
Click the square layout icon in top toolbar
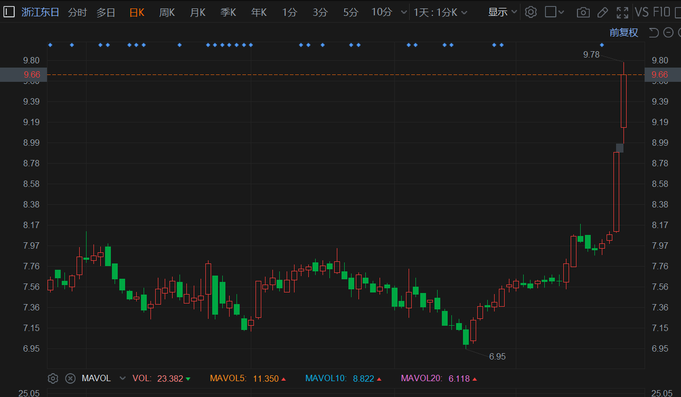coord(551,12)
